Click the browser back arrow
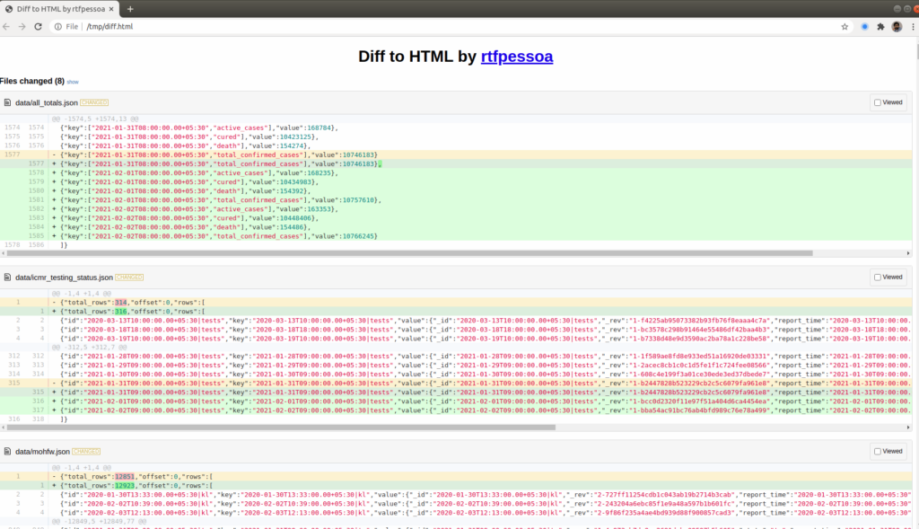919x529 pixels. click(x=6, y=26)
